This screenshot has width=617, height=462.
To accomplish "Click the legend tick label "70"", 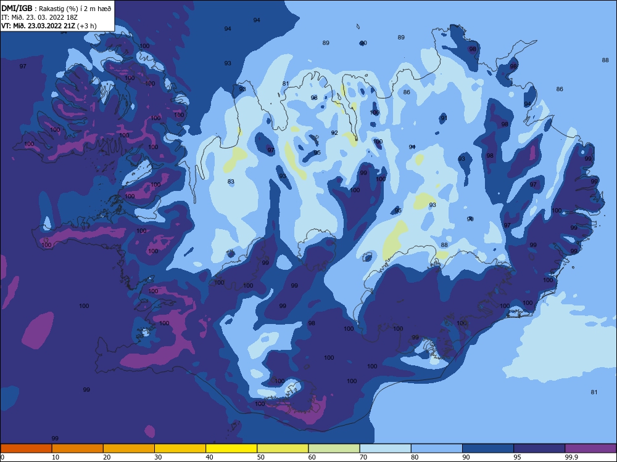I will pos(363,457).
